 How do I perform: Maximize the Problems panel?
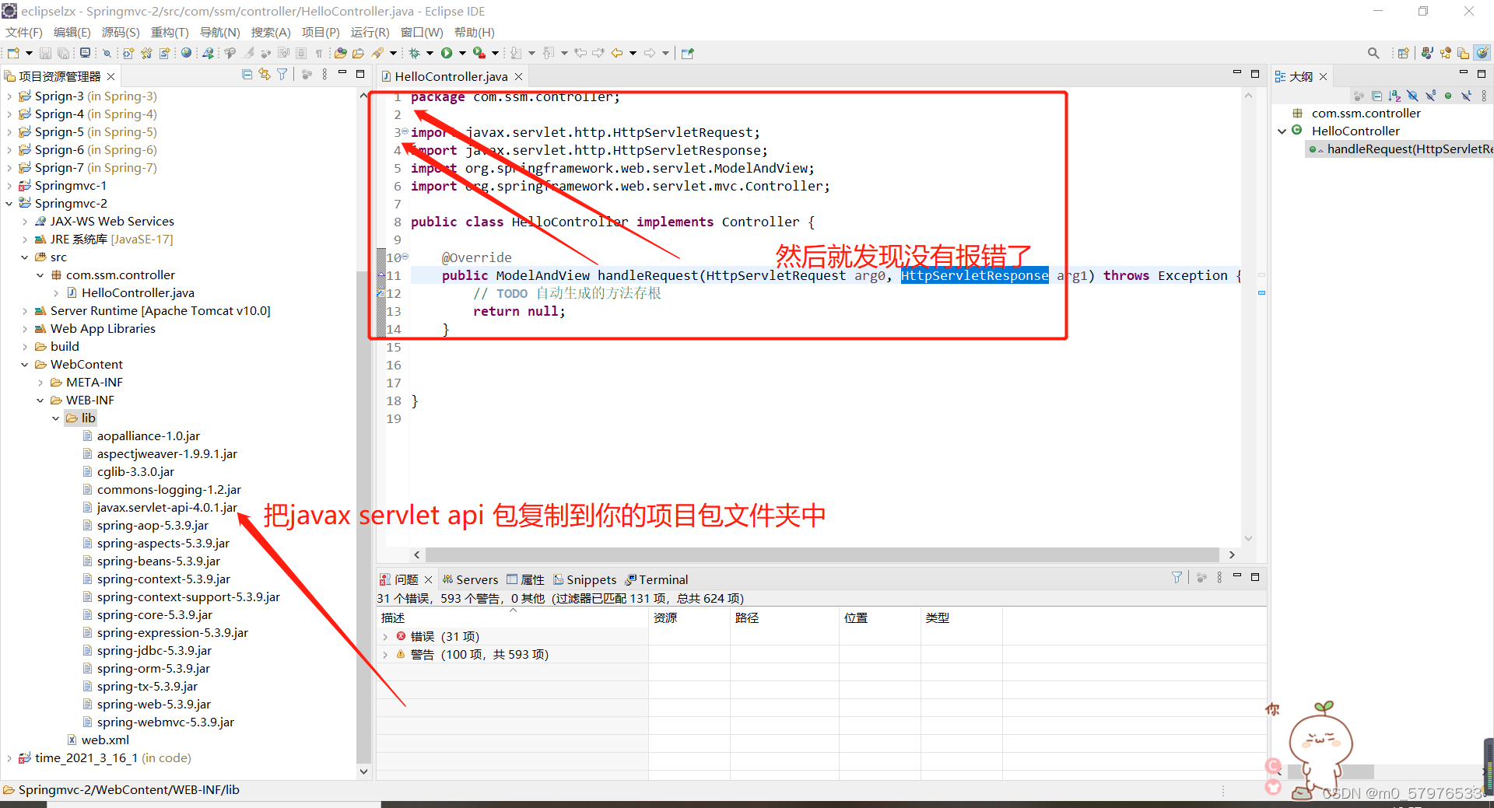1255,577
